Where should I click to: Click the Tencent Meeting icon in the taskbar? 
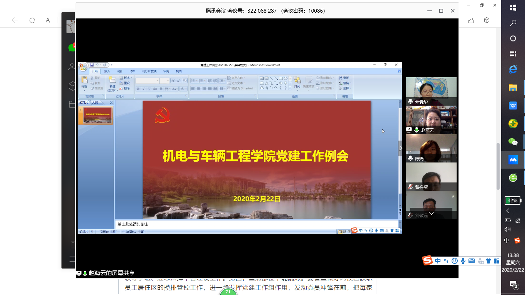pyautogui.click(x=513, y=159)
